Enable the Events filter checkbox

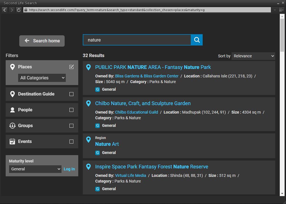[x=71, y=142]
